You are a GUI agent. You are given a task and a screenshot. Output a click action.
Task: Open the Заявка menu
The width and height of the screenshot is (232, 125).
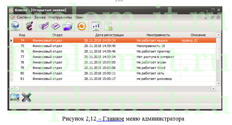click(x=40, y=17)
